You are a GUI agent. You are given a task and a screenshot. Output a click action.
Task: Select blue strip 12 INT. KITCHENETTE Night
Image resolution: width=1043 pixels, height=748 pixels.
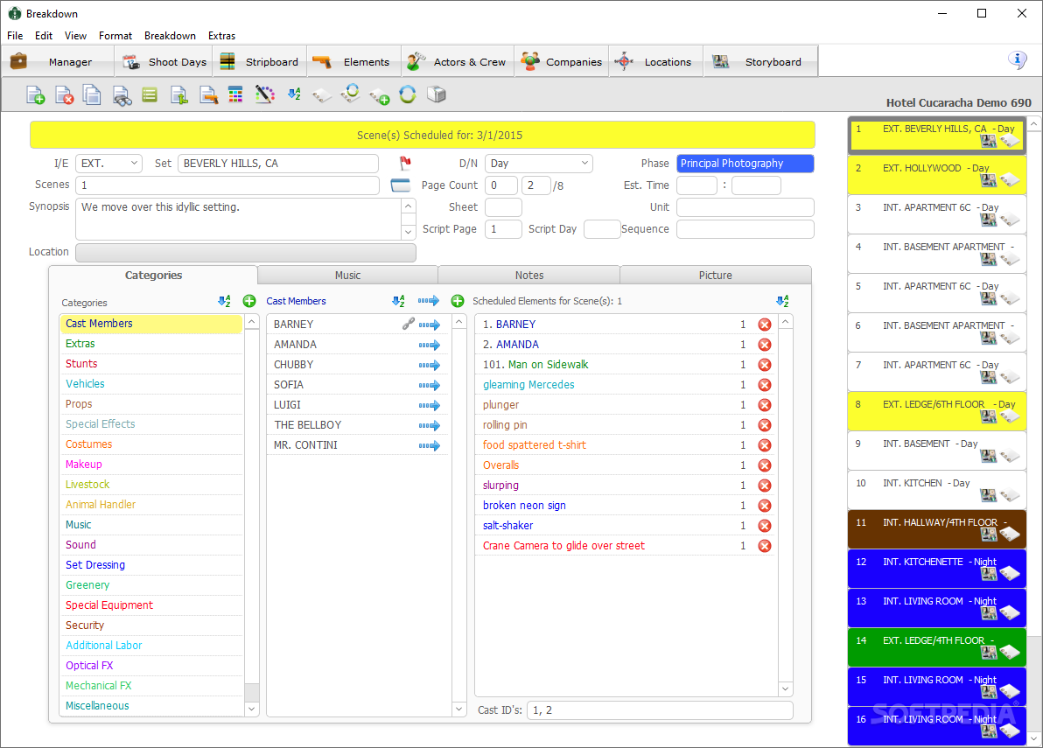click(936, 569)
